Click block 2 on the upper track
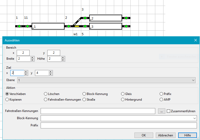The image size is (200, 140). [106, 18]
